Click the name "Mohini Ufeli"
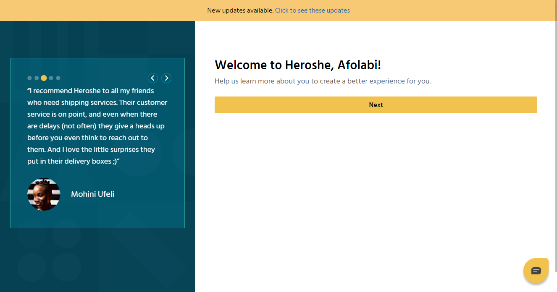Screen dimensions: 557x292 pyautogui.click(x=92, y=194)
